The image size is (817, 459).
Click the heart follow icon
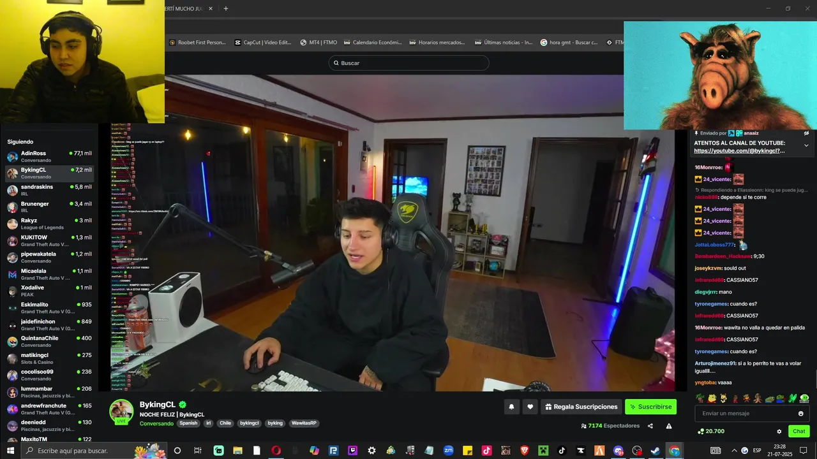530,407
